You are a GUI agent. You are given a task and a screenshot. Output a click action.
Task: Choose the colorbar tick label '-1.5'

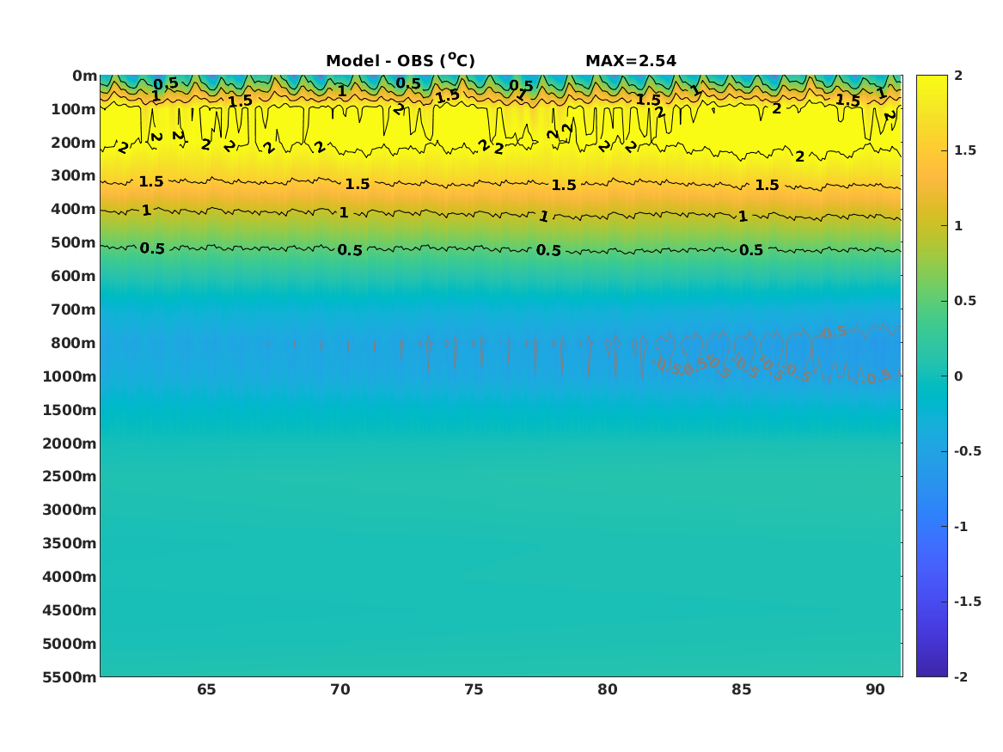(x=967, y=601)
